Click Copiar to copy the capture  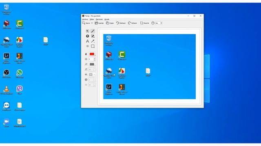[110, 23]
